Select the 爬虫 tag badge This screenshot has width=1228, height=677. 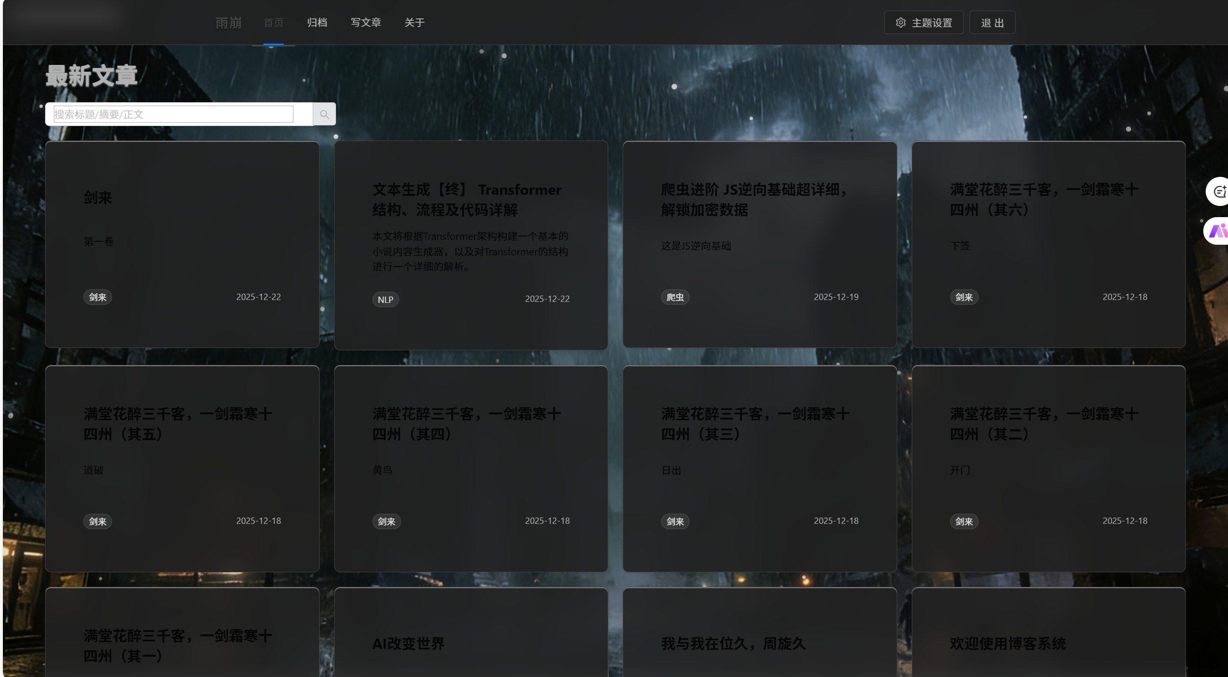[675, 297]
